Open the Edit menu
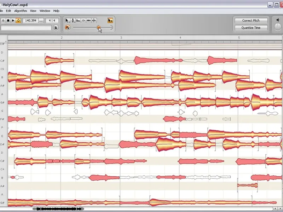This screenshot has height=212, width=283. click(x=8, y=11)
